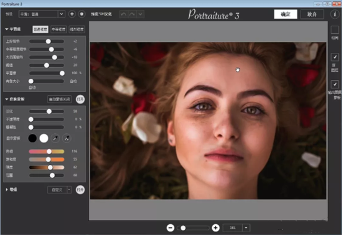Click the redo arrow icon

[132, 14]
